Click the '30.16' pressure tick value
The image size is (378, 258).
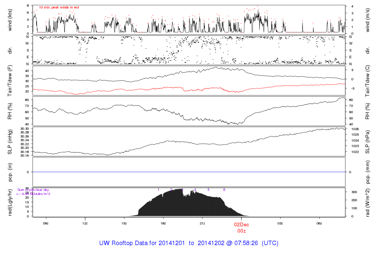[25, 156]
